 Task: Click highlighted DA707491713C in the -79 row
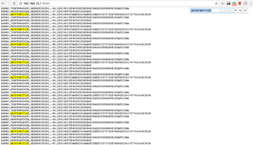pos(20,77)
